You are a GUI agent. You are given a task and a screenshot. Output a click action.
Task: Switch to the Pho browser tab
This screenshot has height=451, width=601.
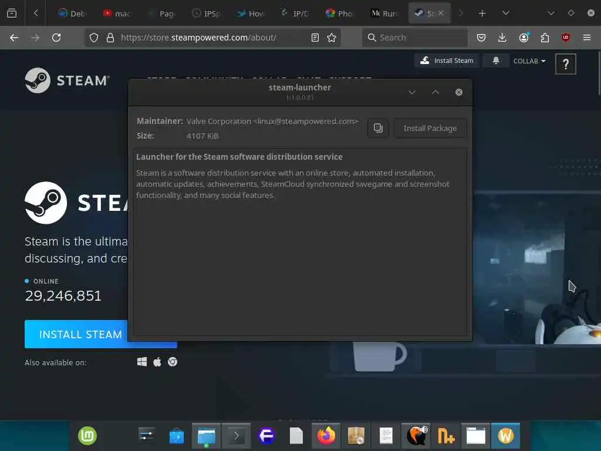point(339,14)
